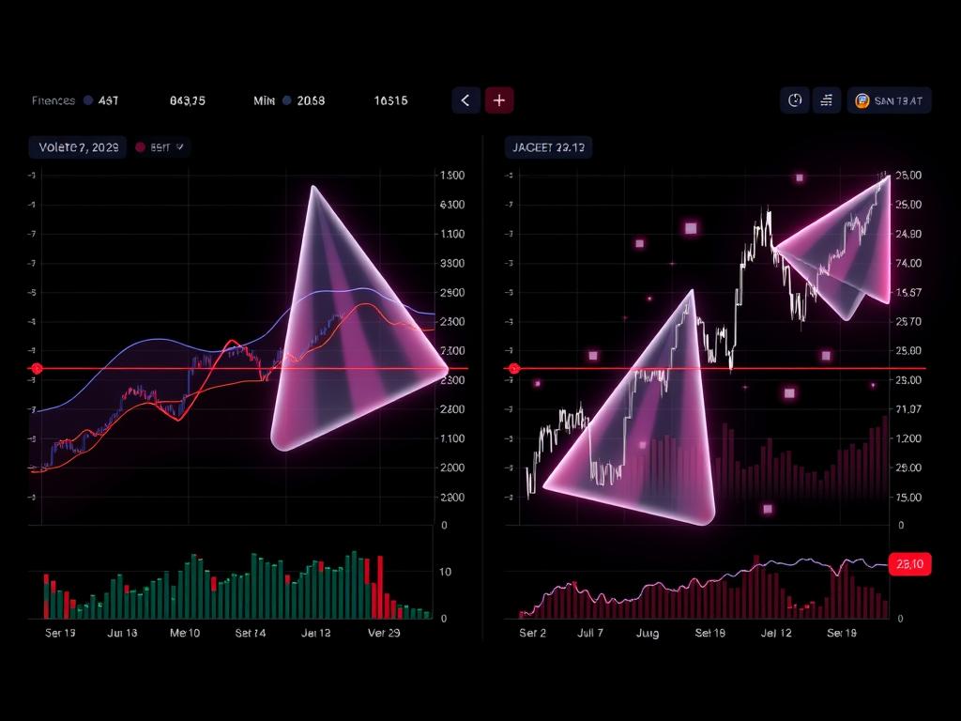961x721 pixels.
Task: Click the Ser 19 date label
Action: point(60,633)
